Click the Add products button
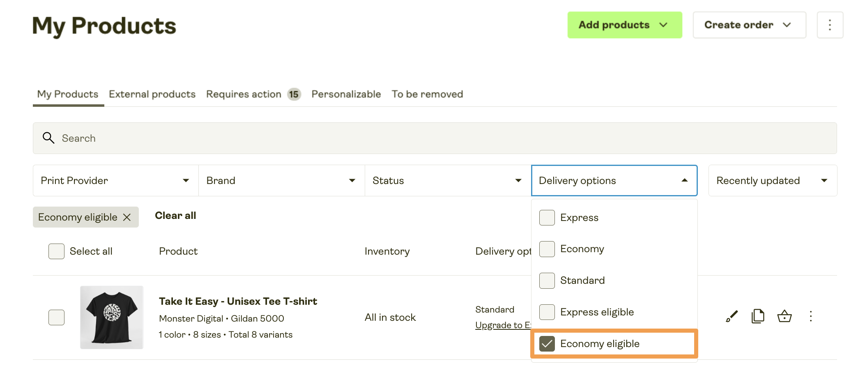Image resolution: width=865 pixels, height=368 pixels. [x=624, y=25]
